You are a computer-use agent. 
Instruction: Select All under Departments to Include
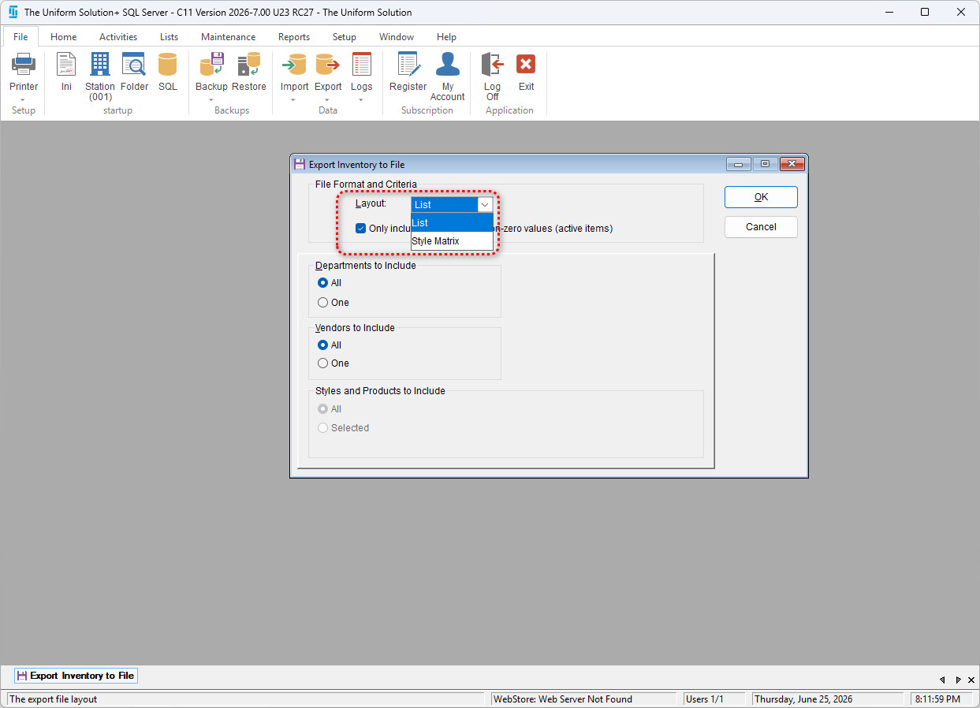coord(322,282)
